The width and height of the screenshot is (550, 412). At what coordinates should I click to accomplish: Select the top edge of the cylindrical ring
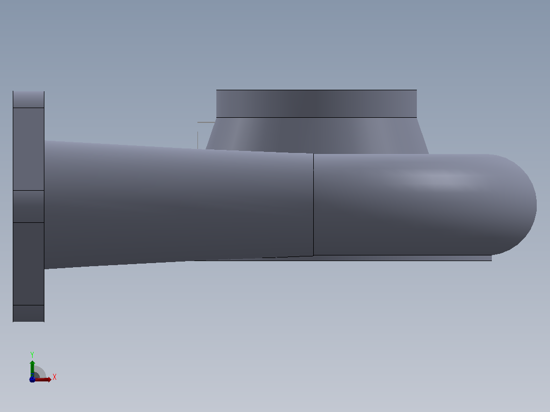click(x=316, y=90)
